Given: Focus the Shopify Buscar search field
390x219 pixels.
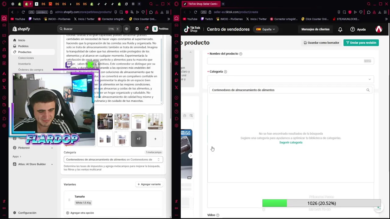Looking at the screenshot, I should tap(90, 29).
